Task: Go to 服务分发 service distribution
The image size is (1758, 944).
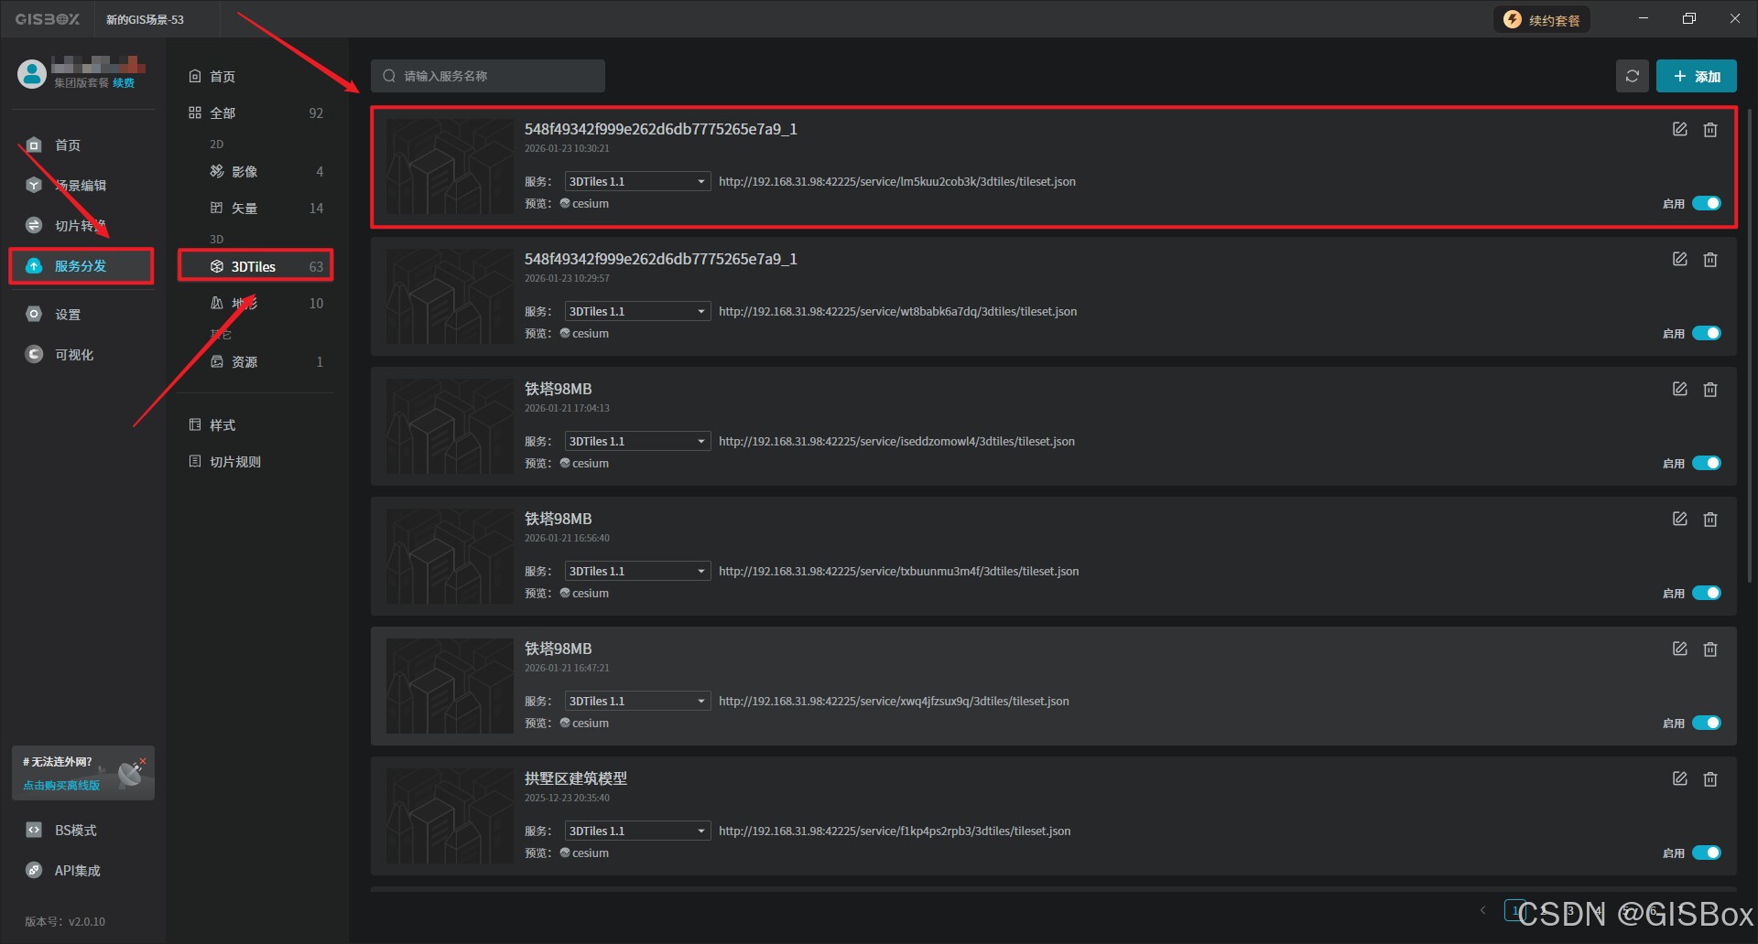Action: coord(81,265)
